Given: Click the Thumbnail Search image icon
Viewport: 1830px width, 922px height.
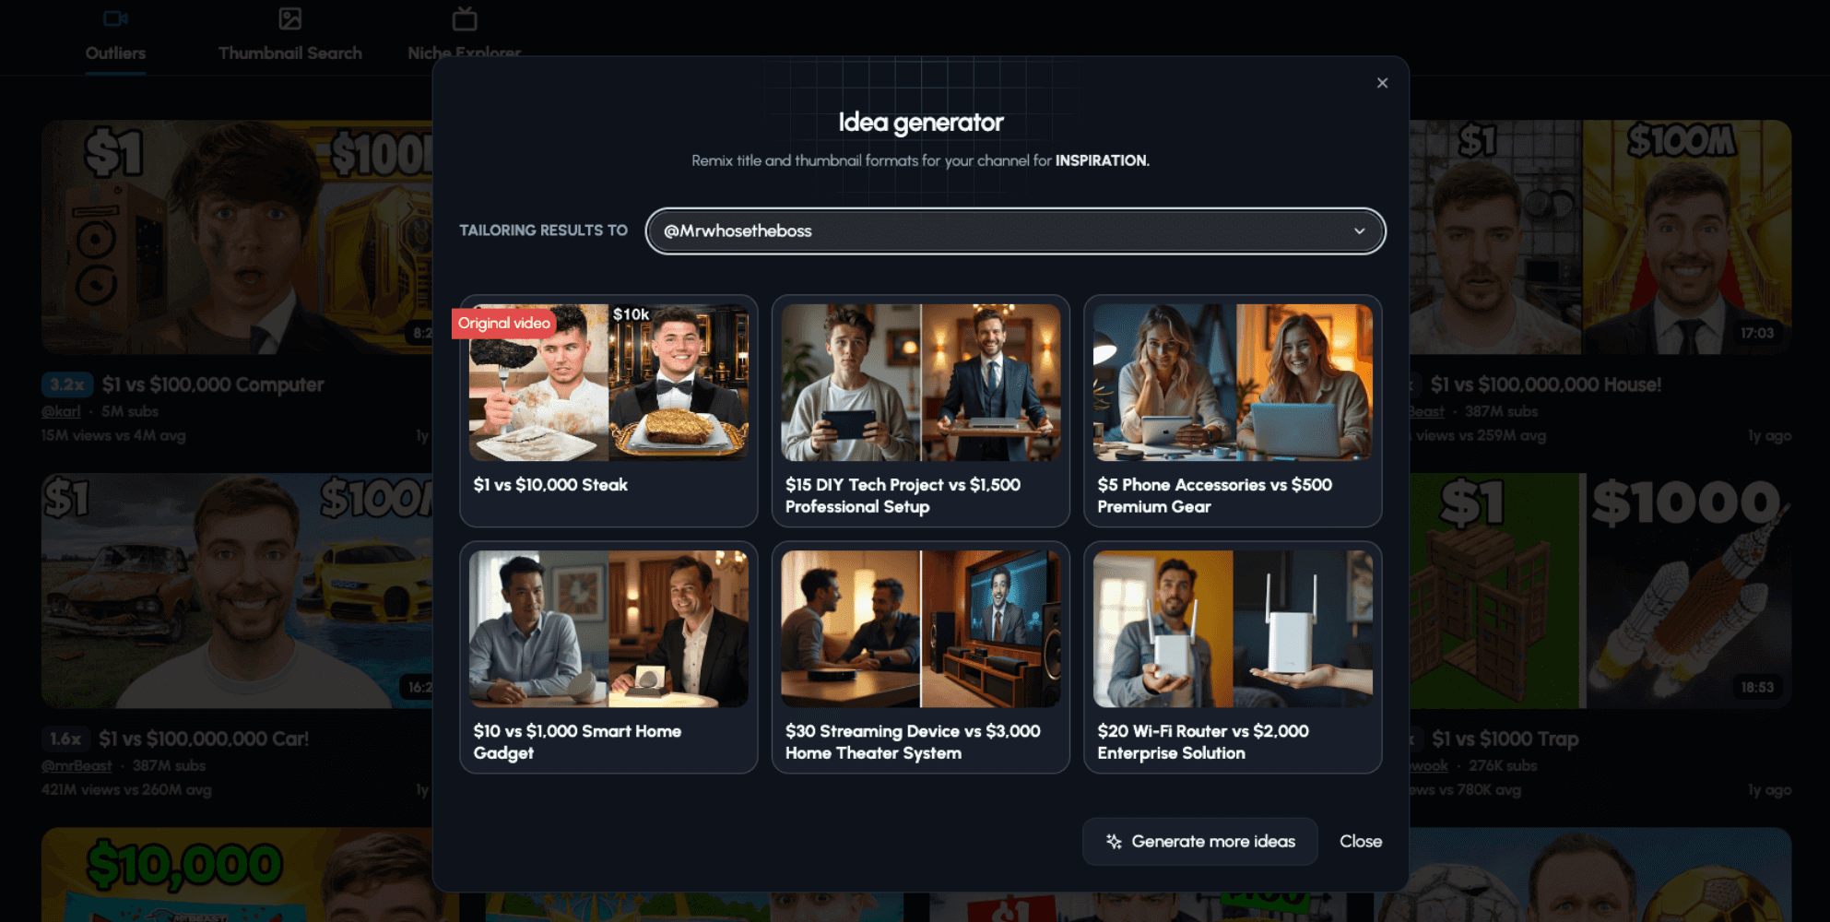Looking at the screenshot, I should pos(289,18).
